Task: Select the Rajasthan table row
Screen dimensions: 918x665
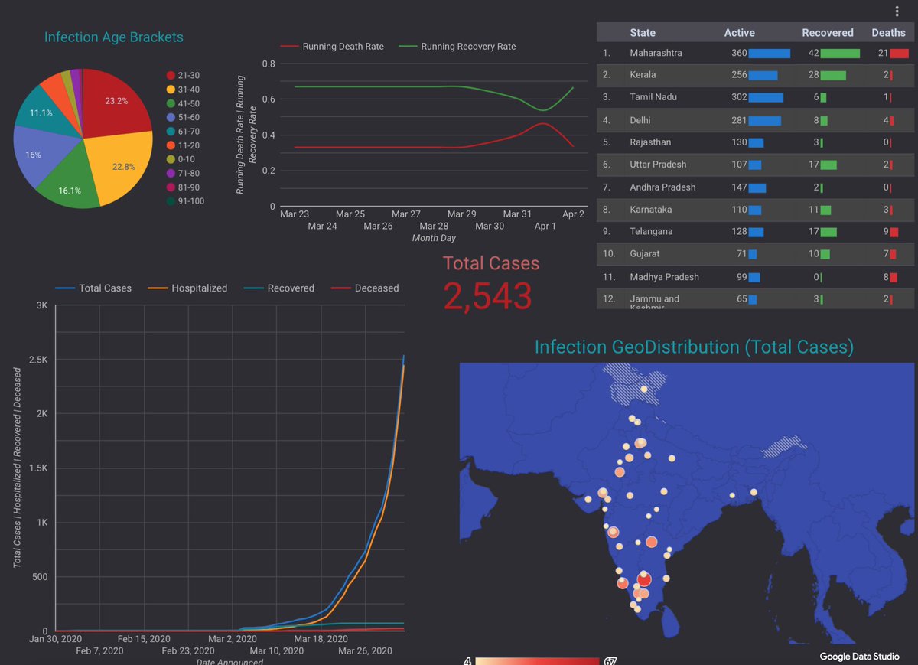Action: click(755, 142)
